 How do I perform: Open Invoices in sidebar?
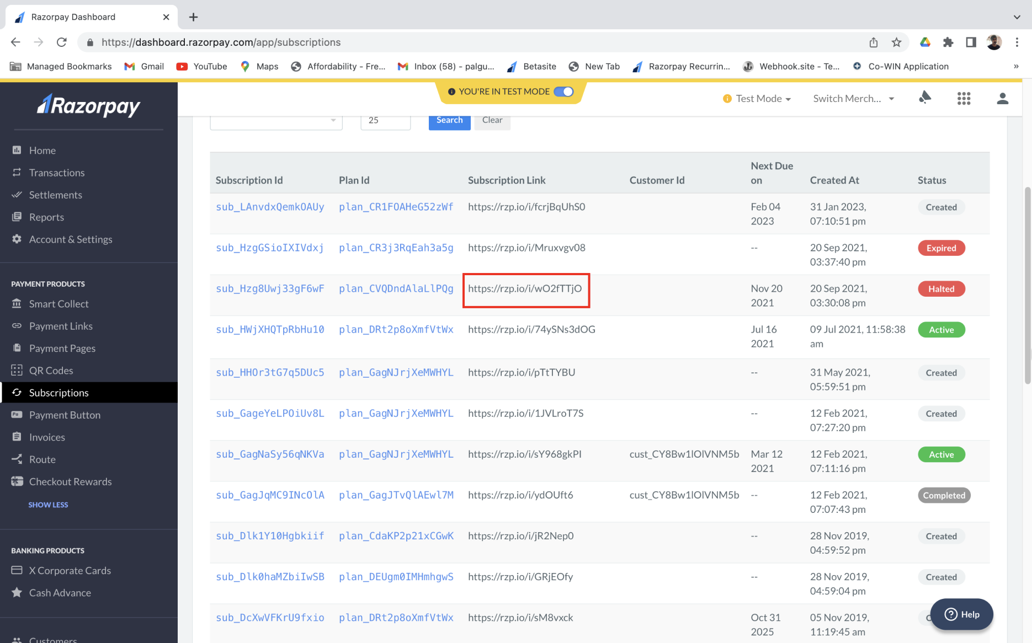(47, 437)
